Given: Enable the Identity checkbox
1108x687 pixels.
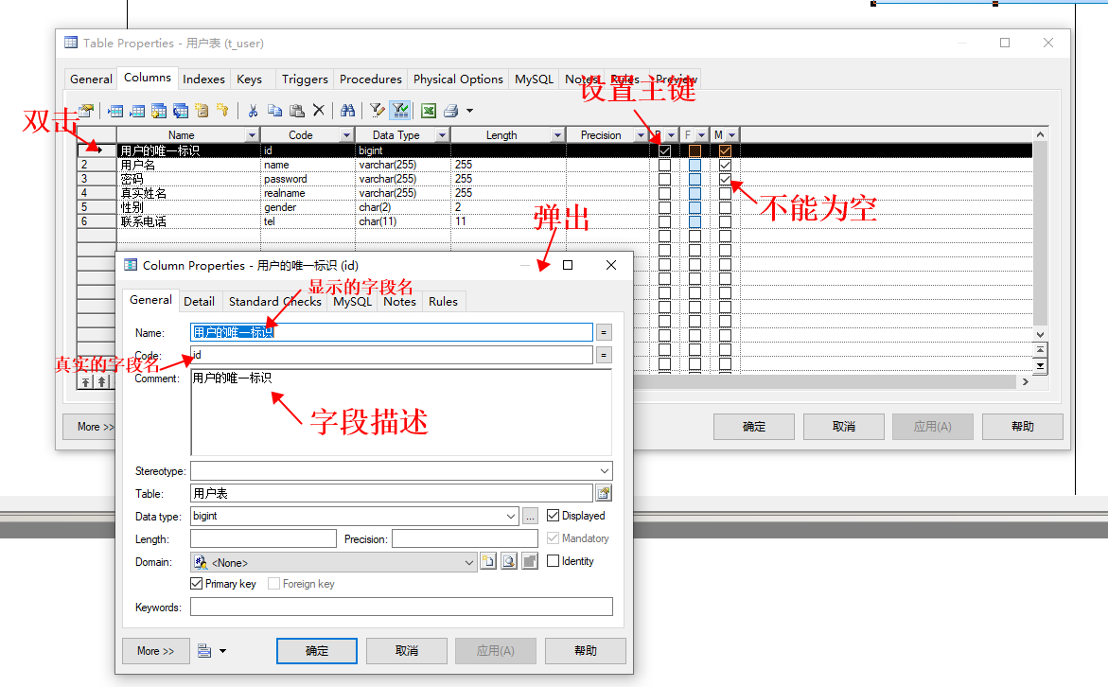Looking at the screenshot, I should [x=554, y=561].
